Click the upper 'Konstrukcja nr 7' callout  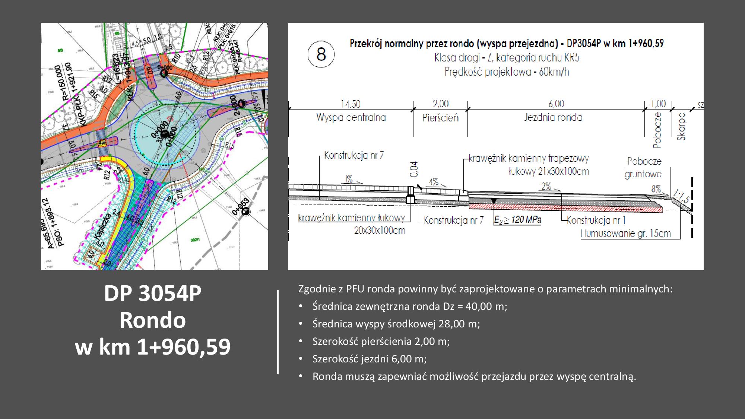coord(354,155)
